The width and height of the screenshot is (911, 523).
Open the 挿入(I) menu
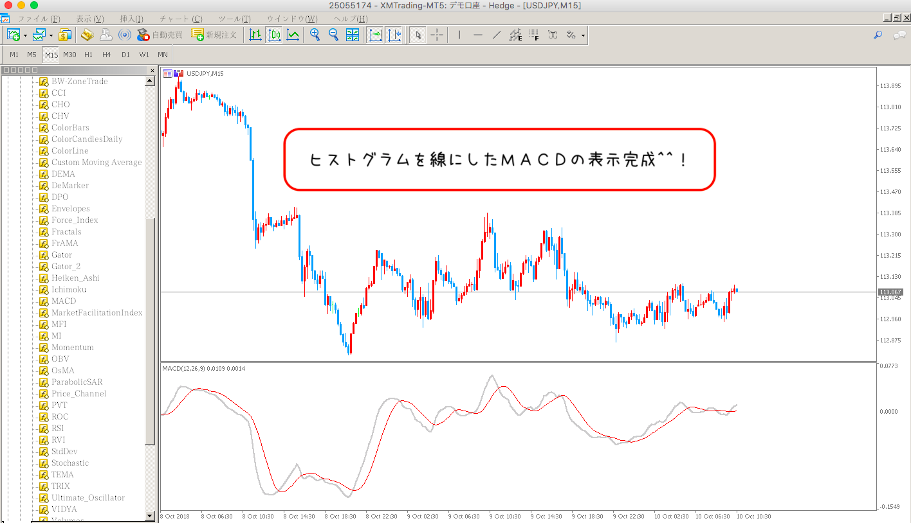pos(131,19)
